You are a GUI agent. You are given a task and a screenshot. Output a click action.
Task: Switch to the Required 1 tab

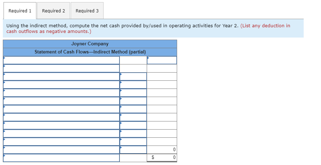[20, 11]
